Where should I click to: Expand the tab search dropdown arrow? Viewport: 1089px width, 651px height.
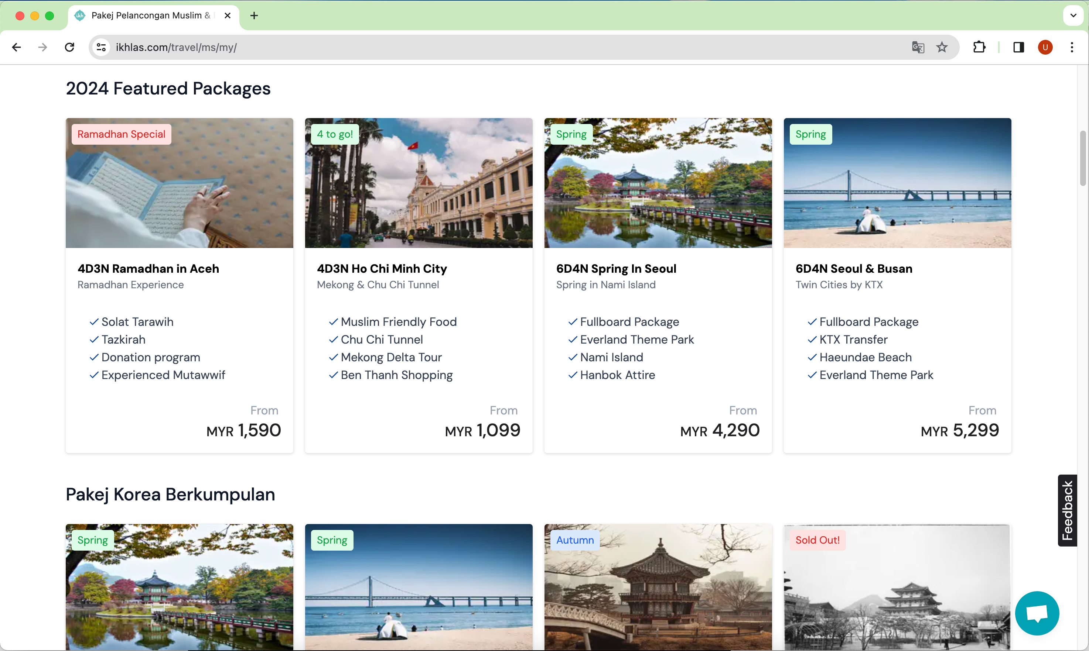pos(1073,15)
